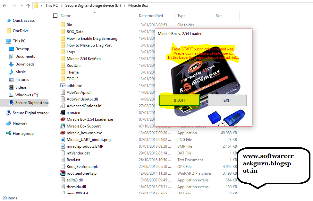Select Miracle 2.54 KeyGen folder icon
The height and width of the screenshot is (201, 313).
click(63, 58)
